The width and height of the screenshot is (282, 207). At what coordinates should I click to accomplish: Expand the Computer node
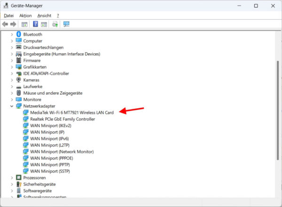point(12,41)
